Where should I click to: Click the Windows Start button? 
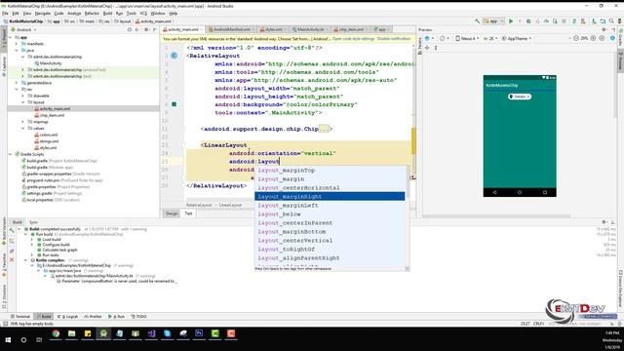(8, 340)
